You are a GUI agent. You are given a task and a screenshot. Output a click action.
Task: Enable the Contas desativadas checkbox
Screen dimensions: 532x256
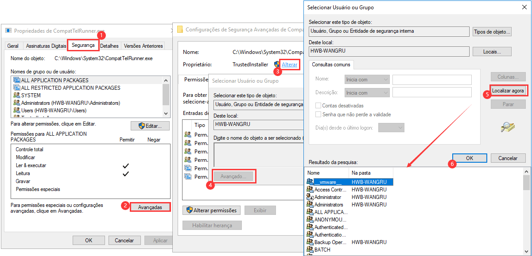tap(318, 106)
